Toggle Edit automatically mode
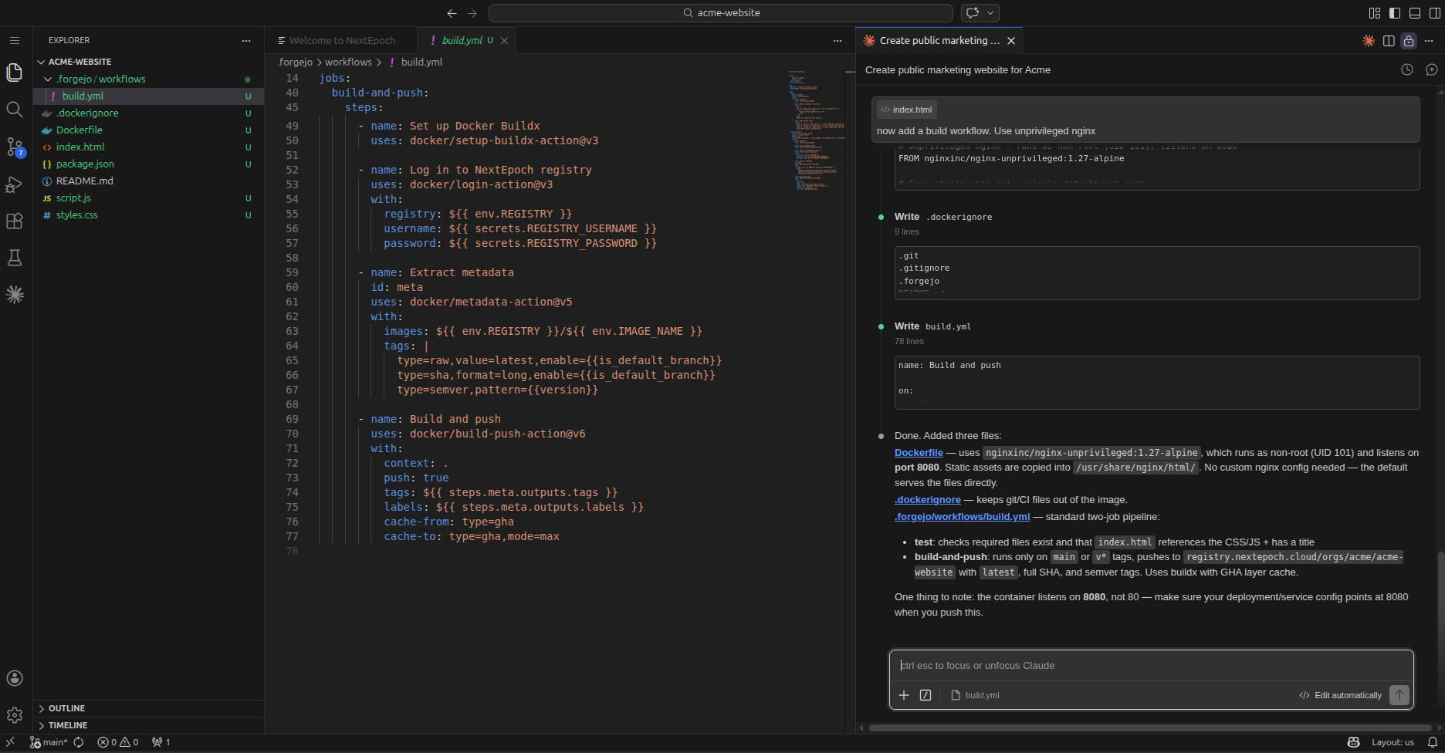 1341,695
